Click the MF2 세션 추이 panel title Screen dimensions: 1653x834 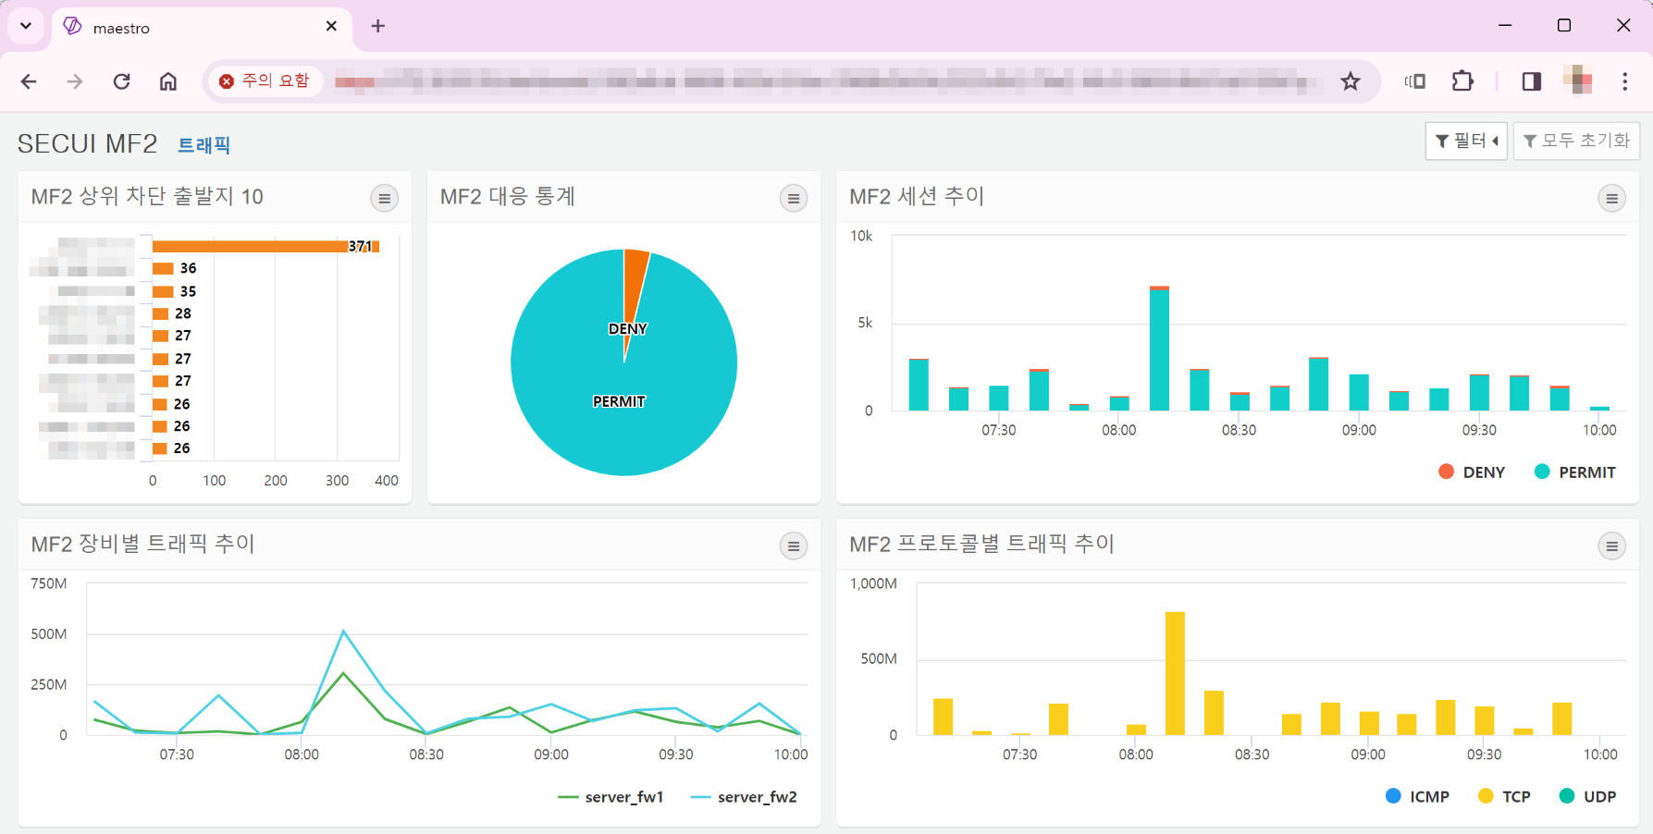[x=917, y=196]
